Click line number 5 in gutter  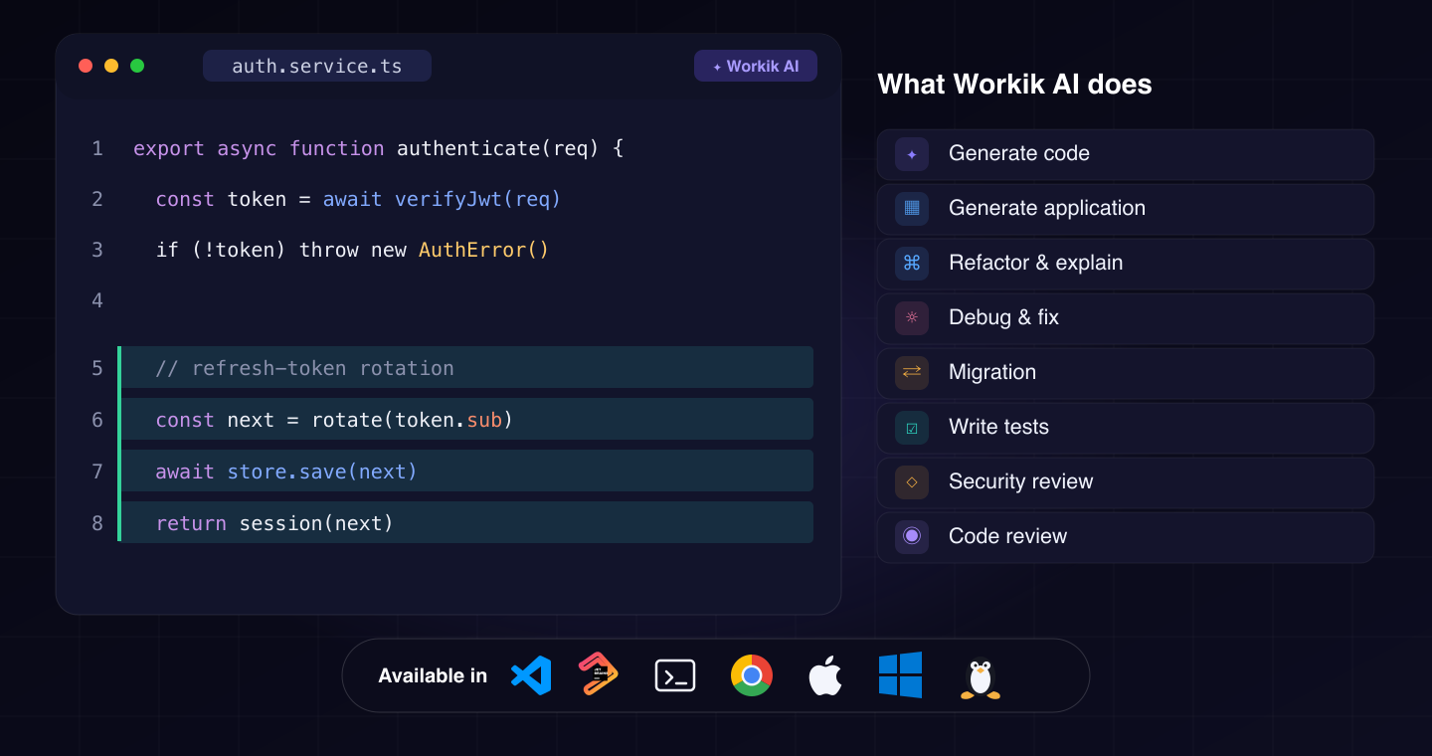[x=97, y=368]
